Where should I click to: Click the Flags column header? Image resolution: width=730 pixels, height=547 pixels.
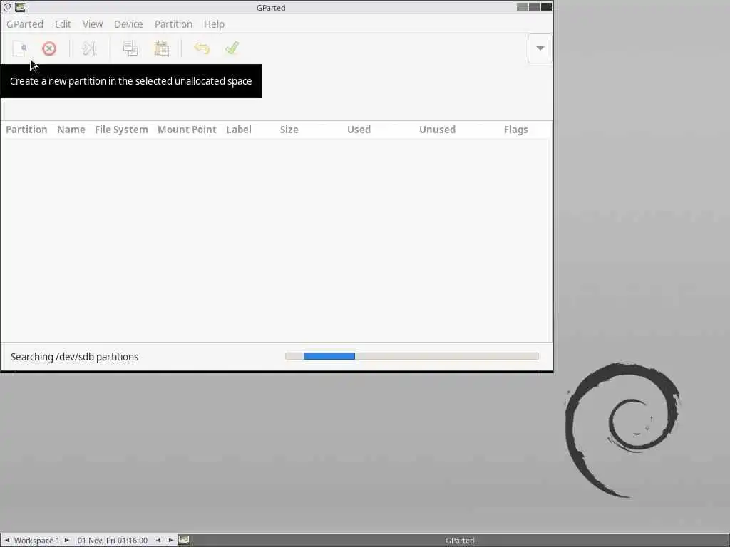point(516,130)
